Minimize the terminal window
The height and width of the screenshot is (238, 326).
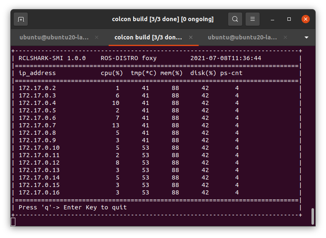272,19
